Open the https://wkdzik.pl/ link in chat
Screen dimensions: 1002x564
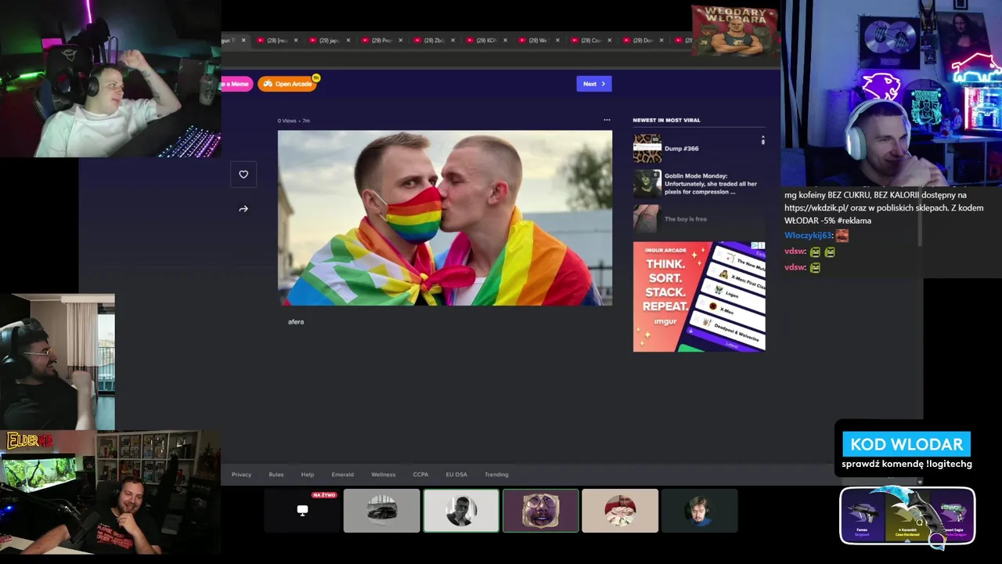(817, 208)
